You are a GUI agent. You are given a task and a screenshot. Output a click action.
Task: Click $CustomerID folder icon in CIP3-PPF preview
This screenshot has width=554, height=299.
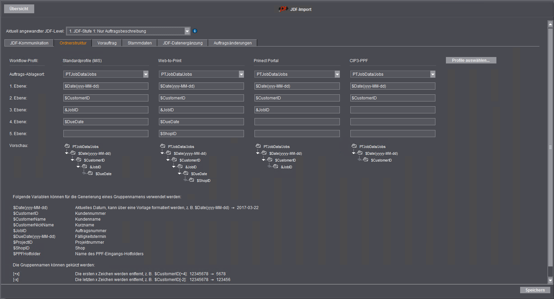click(366, 160)
